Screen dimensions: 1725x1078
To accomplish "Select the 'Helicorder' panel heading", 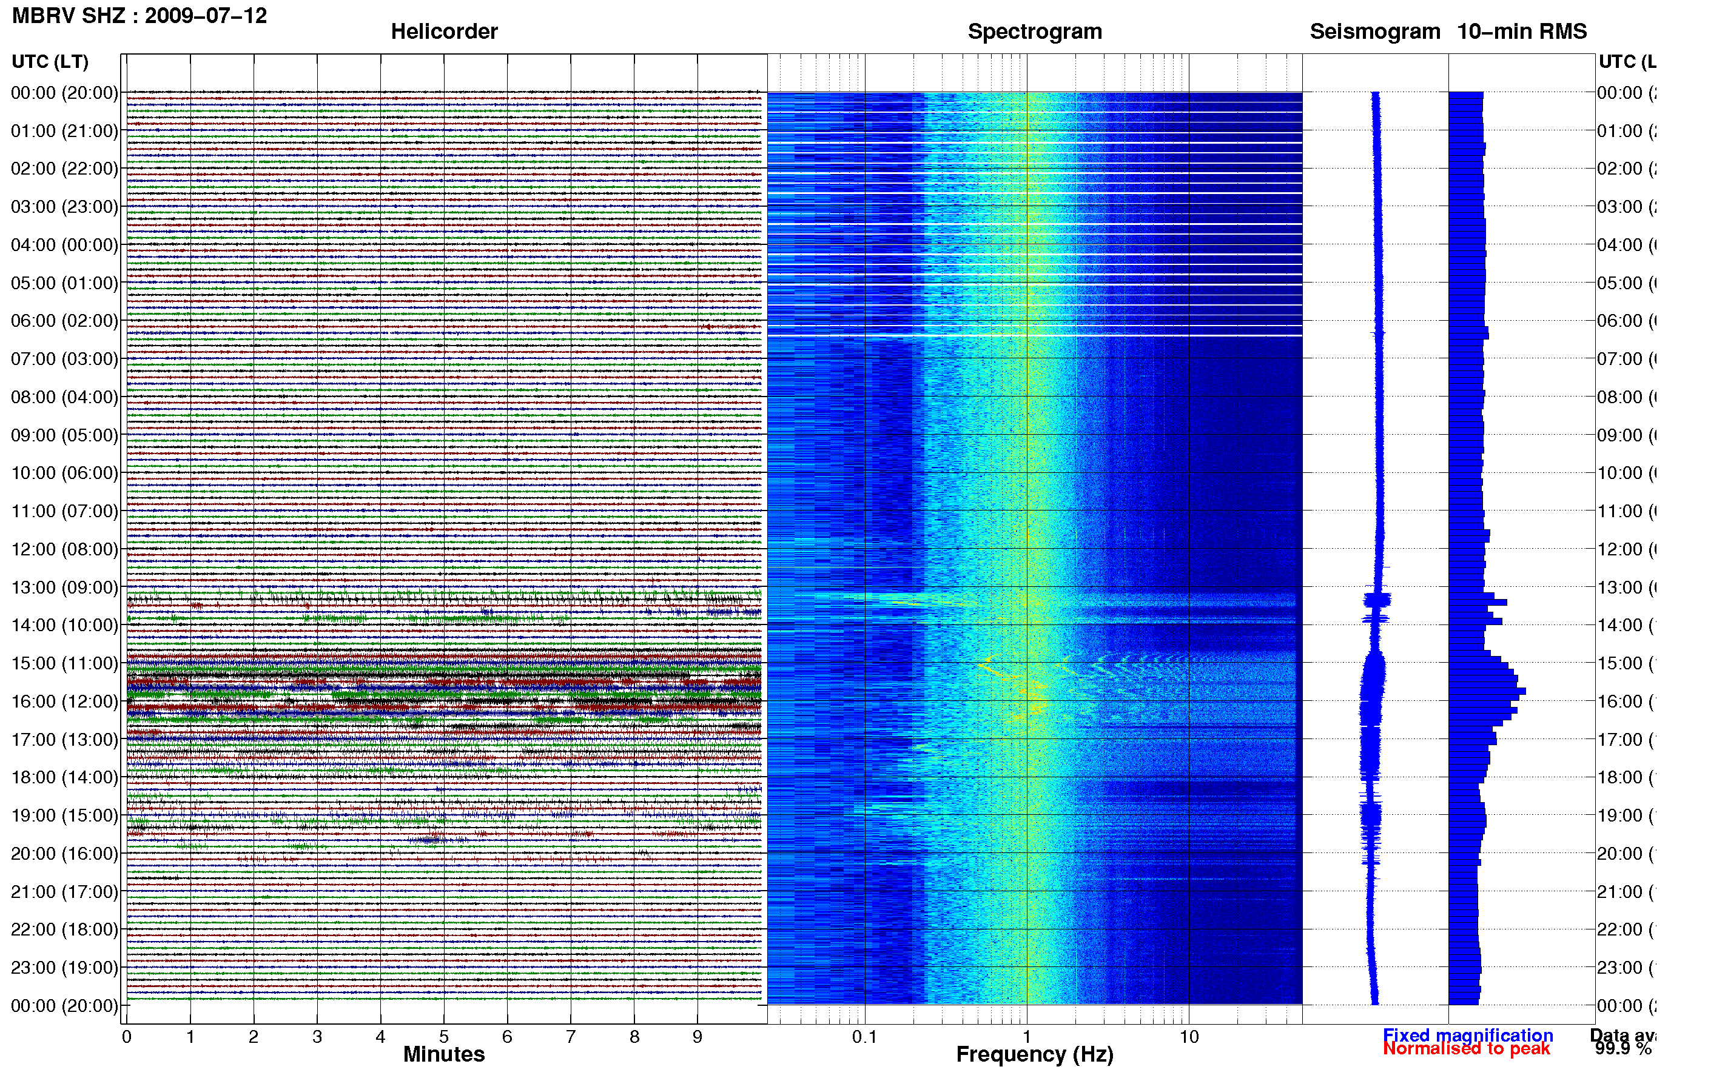I will [x=444, y=32].
